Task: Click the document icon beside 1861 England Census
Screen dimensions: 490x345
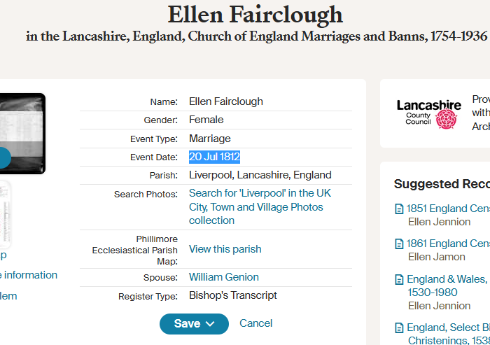Action: pos(399,244)
